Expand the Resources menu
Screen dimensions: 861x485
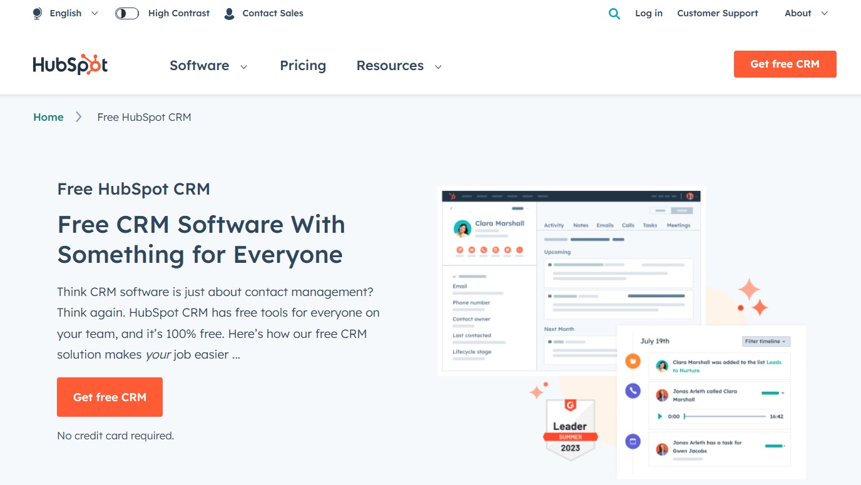[x=399, y=66]
